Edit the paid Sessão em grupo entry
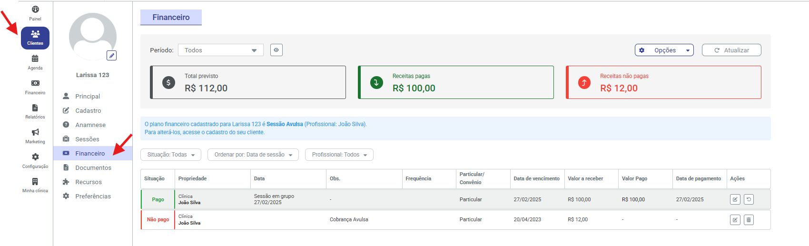The height and width of the screenshot is (246, 809). pyautogui.click(x=735, y=199)
